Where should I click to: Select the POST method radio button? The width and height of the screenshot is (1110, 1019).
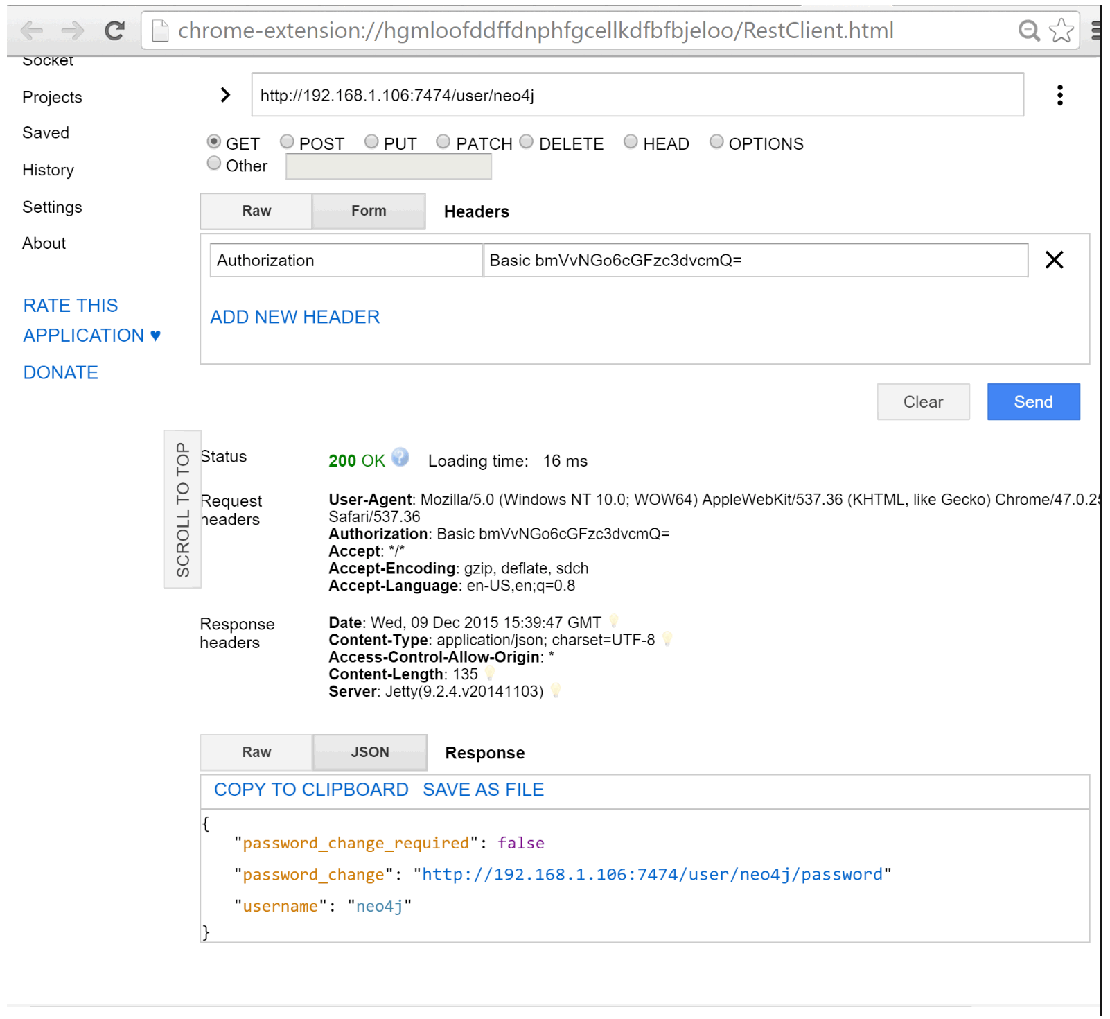tap(287, 142)
